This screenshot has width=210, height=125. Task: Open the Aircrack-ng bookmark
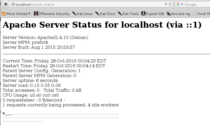click(x=178, y=14)
